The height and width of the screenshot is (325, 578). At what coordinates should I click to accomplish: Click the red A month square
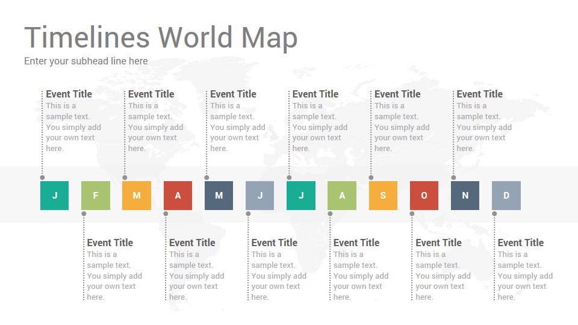[x=178, y=195]
